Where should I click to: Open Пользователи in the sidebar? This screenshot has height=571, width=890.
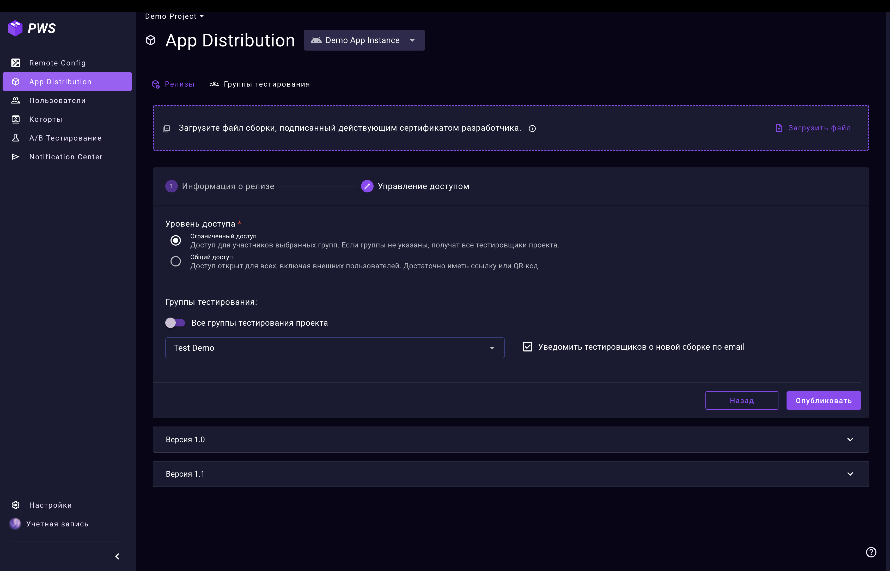[x=57, y=100]
